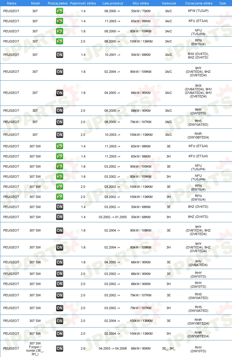Click the ON icon for 307 SW 1.4 3E
Viewport: 232px width, 357px height.
[60, 207]
